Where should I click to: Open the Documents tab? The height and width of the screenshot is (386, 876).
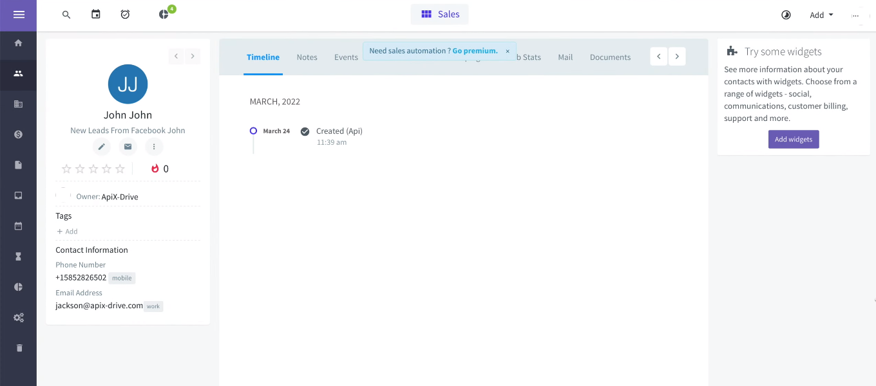tap(609, 57)
